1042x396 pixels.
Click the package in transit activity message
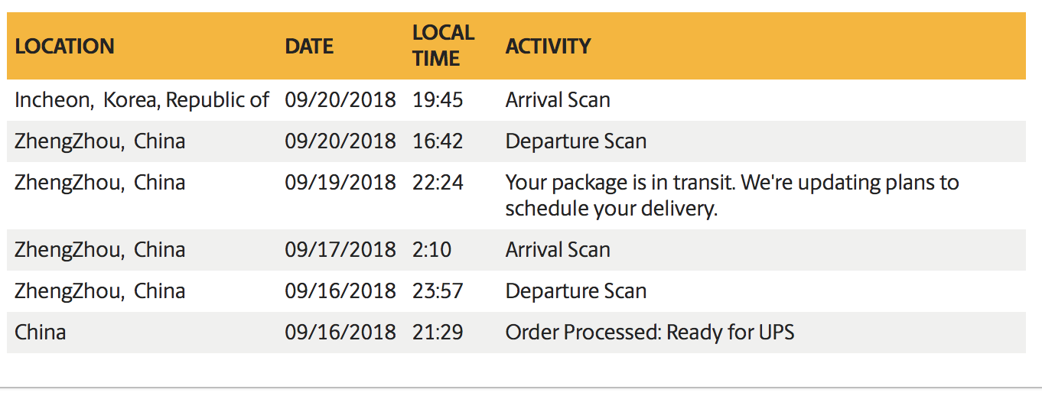coord(732,196)
